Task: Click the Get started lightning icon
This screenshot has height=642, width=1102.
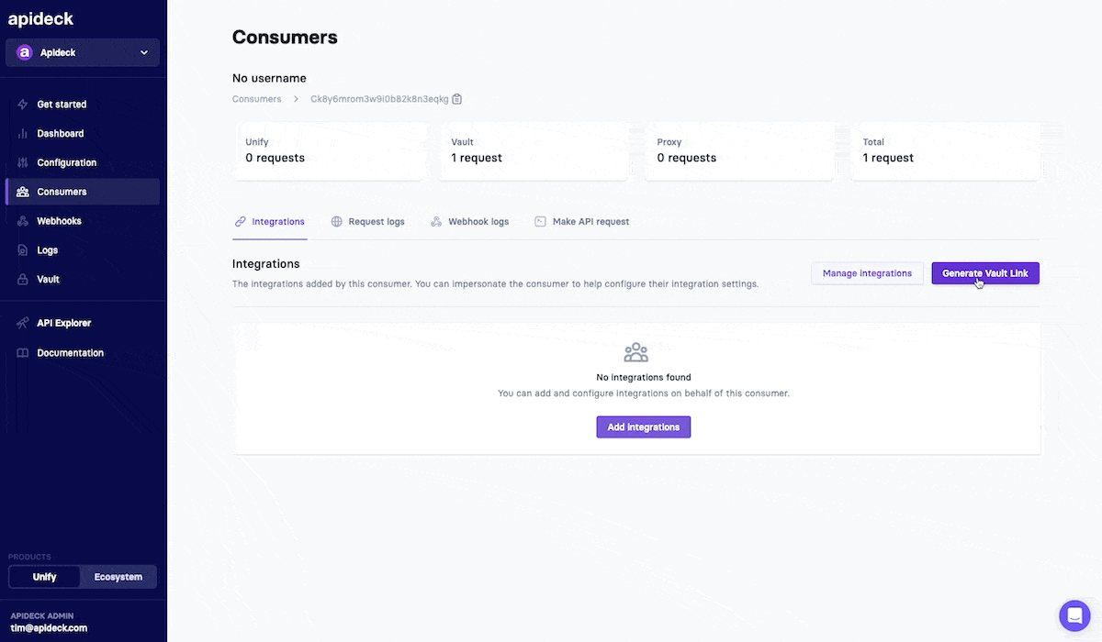Action: point(23,105)
